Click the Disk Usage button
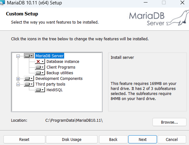The width and height of the screenshot is (189, 145). pos(71,139)
